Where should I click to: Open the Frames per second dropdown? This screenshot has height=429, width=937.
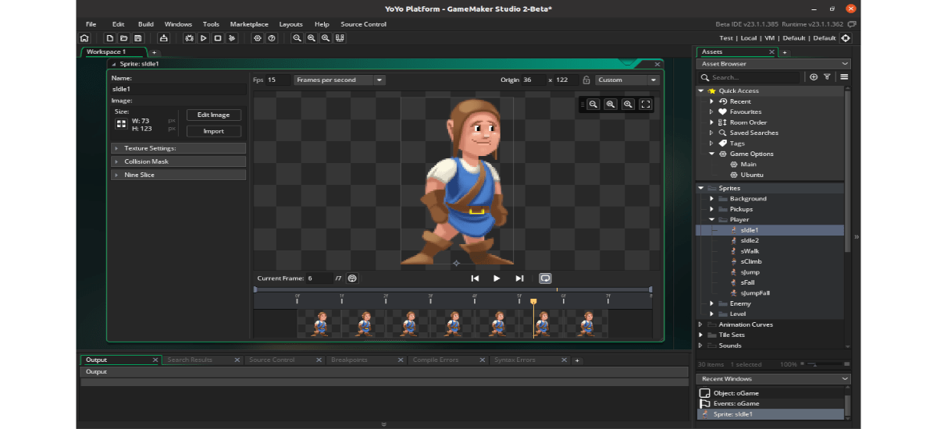339,80
